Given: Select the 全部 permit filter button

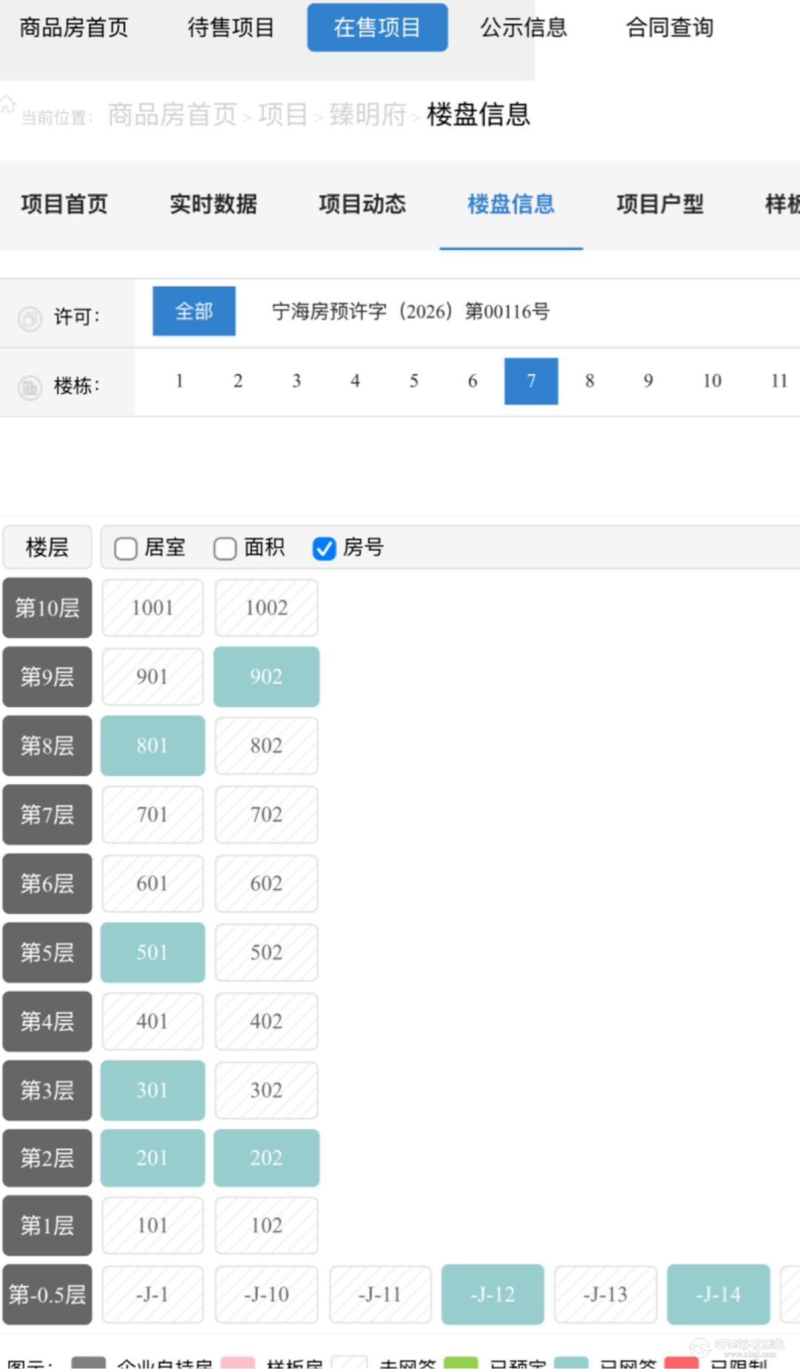Looking at the screenshot, I should coord(194,311).
